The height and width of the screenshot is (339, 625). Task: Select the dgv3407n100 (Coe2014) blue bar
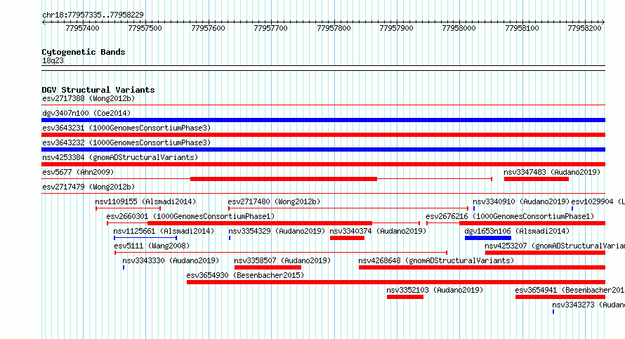[x=323, y=120]
